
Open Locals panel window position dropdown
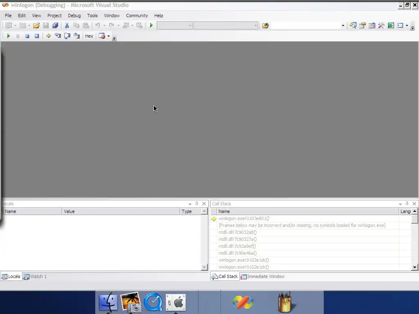pyautogui.click(x=190, y=204)
